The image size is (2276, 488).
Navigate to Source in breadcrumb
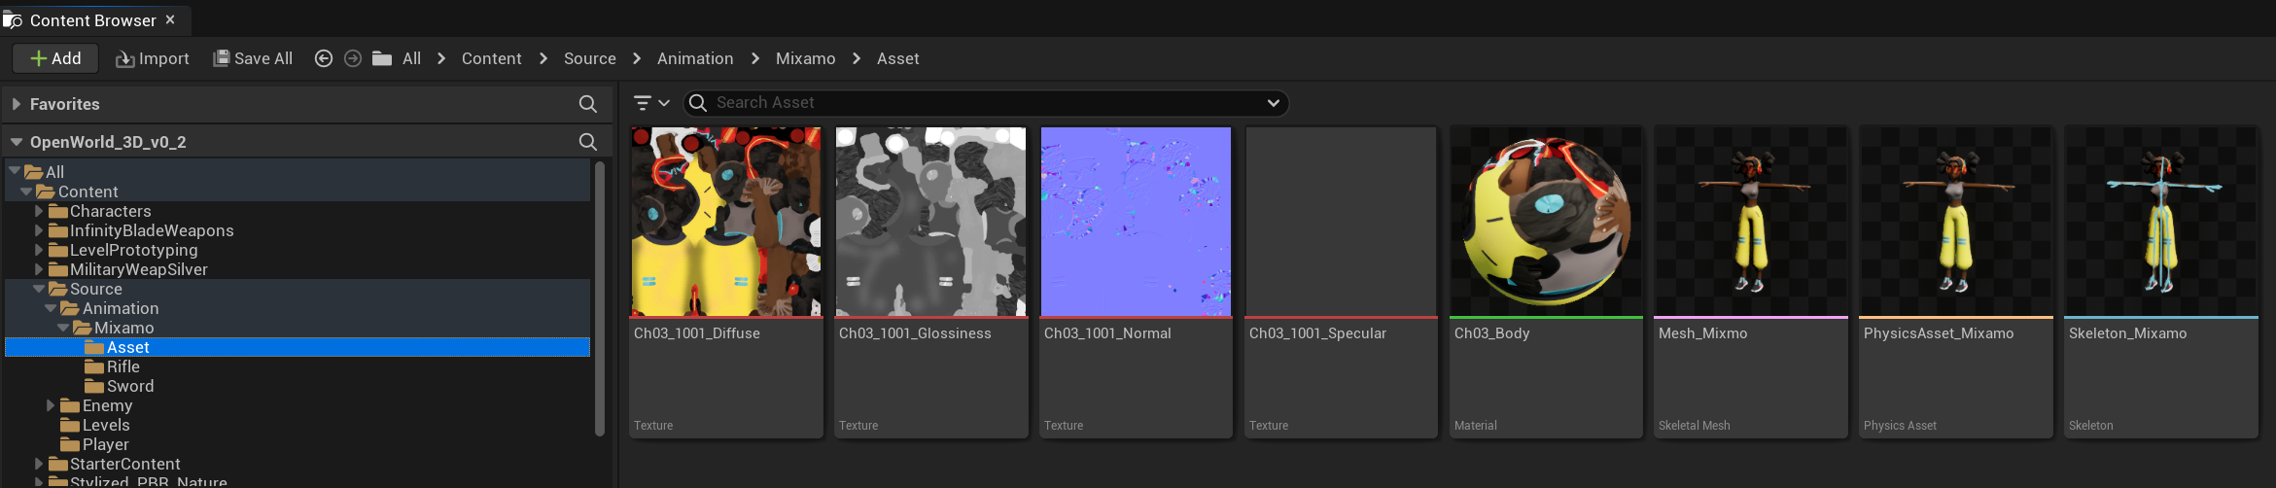coord(590,58)
